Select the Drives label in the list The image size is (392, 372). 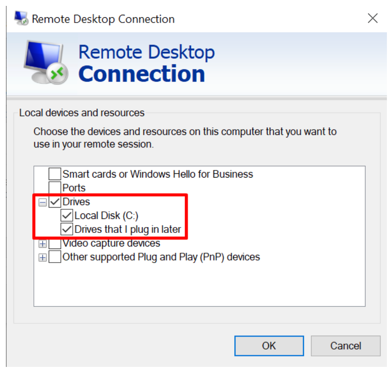(77, 202)
